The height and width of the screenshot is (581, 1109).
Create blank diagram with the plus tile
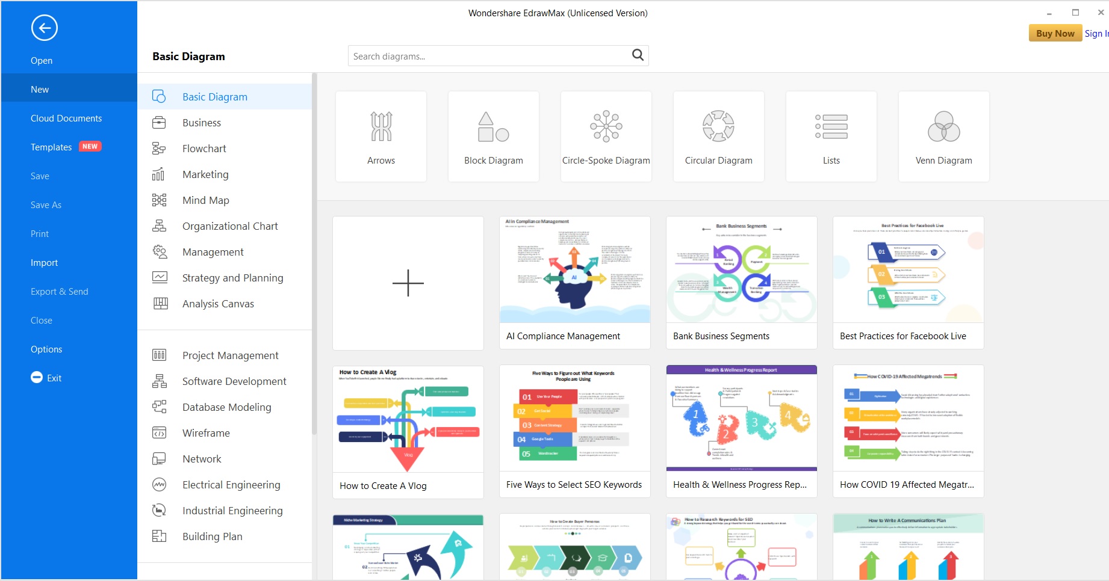point(408,283)
